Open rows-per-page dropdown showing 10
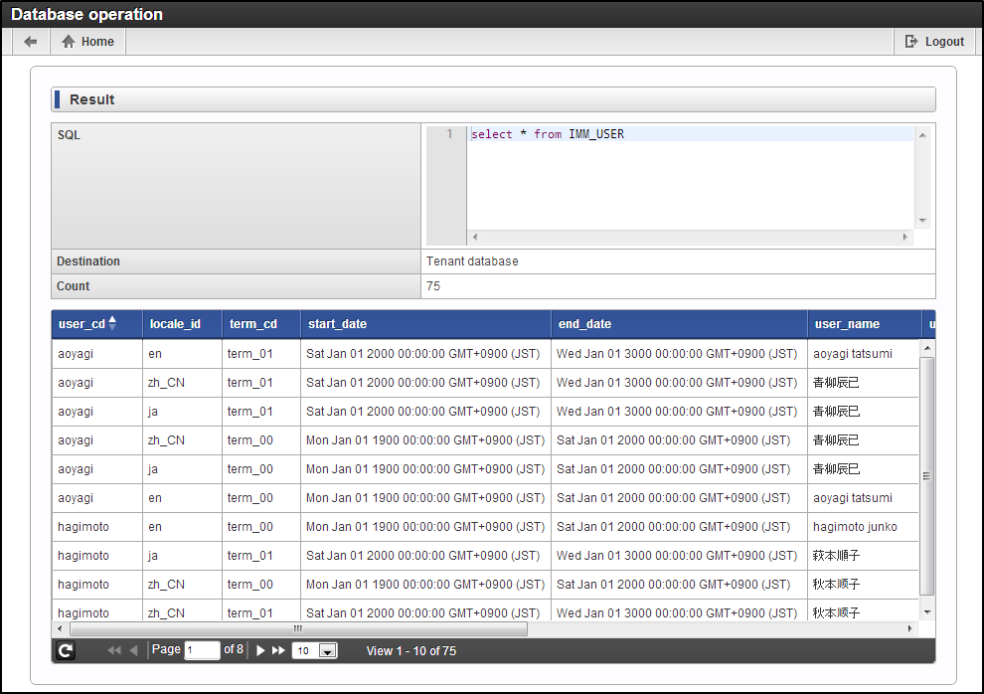Viewport: 984px width, 694px height. coord(315,650)
